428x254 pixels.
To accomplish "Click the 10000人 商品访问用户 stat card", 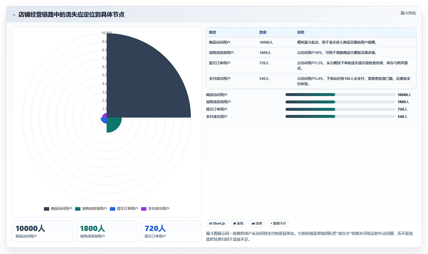I will pos(42,231).
